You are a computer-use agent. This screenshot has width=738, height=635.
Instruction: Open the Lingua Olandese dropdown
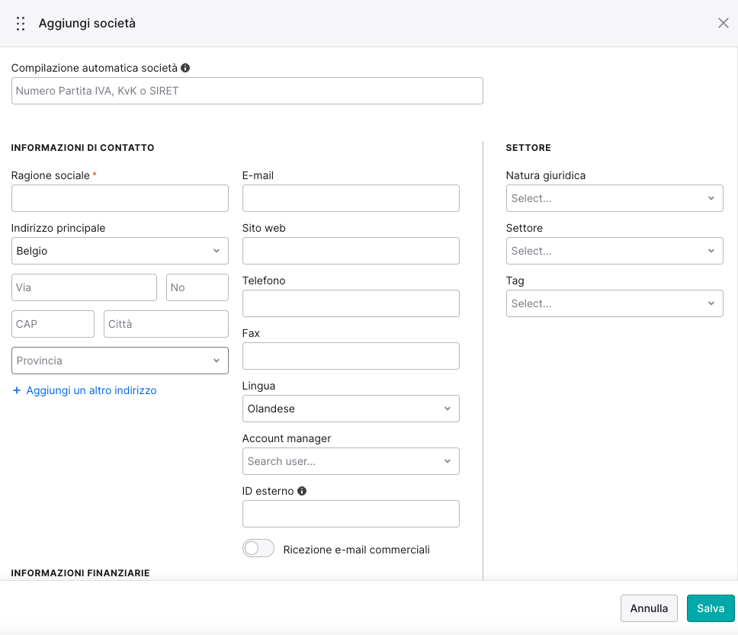point(351,409)
